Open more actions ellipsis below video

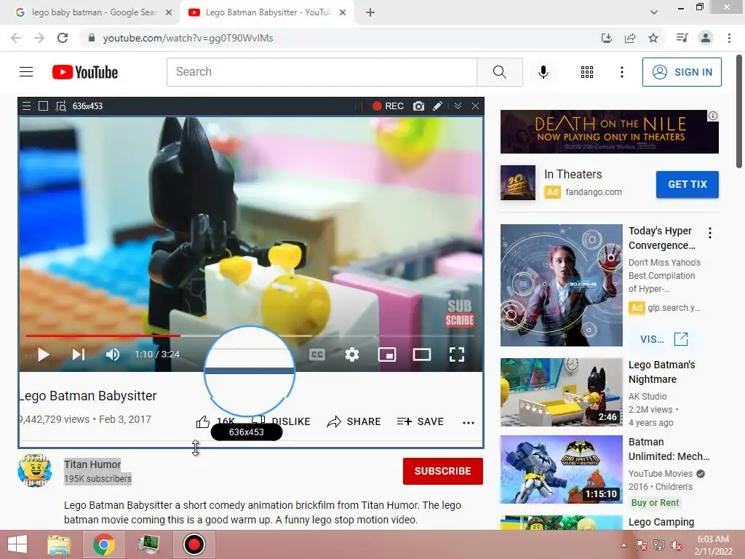point(469,423)
